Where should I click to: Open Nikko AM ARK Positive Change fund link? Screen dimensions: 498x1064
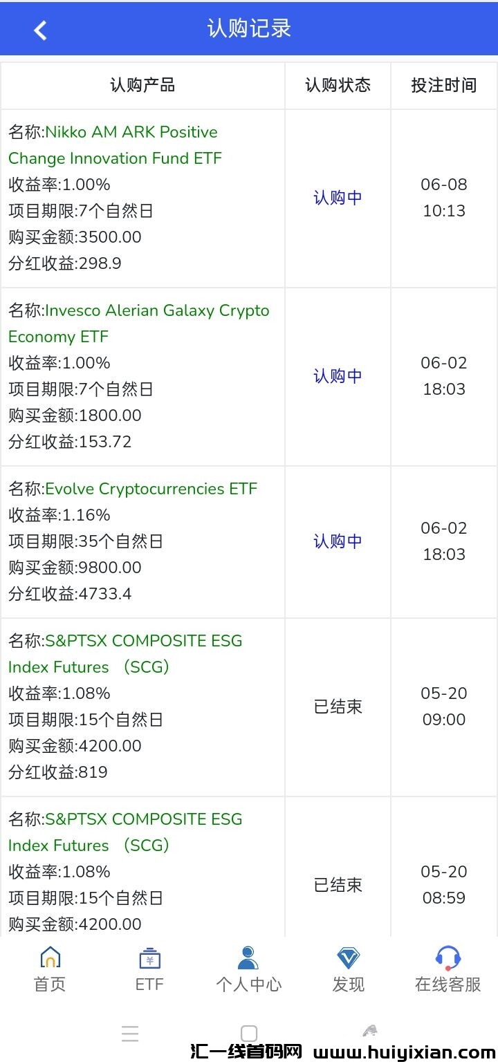[x=113, y=145]
